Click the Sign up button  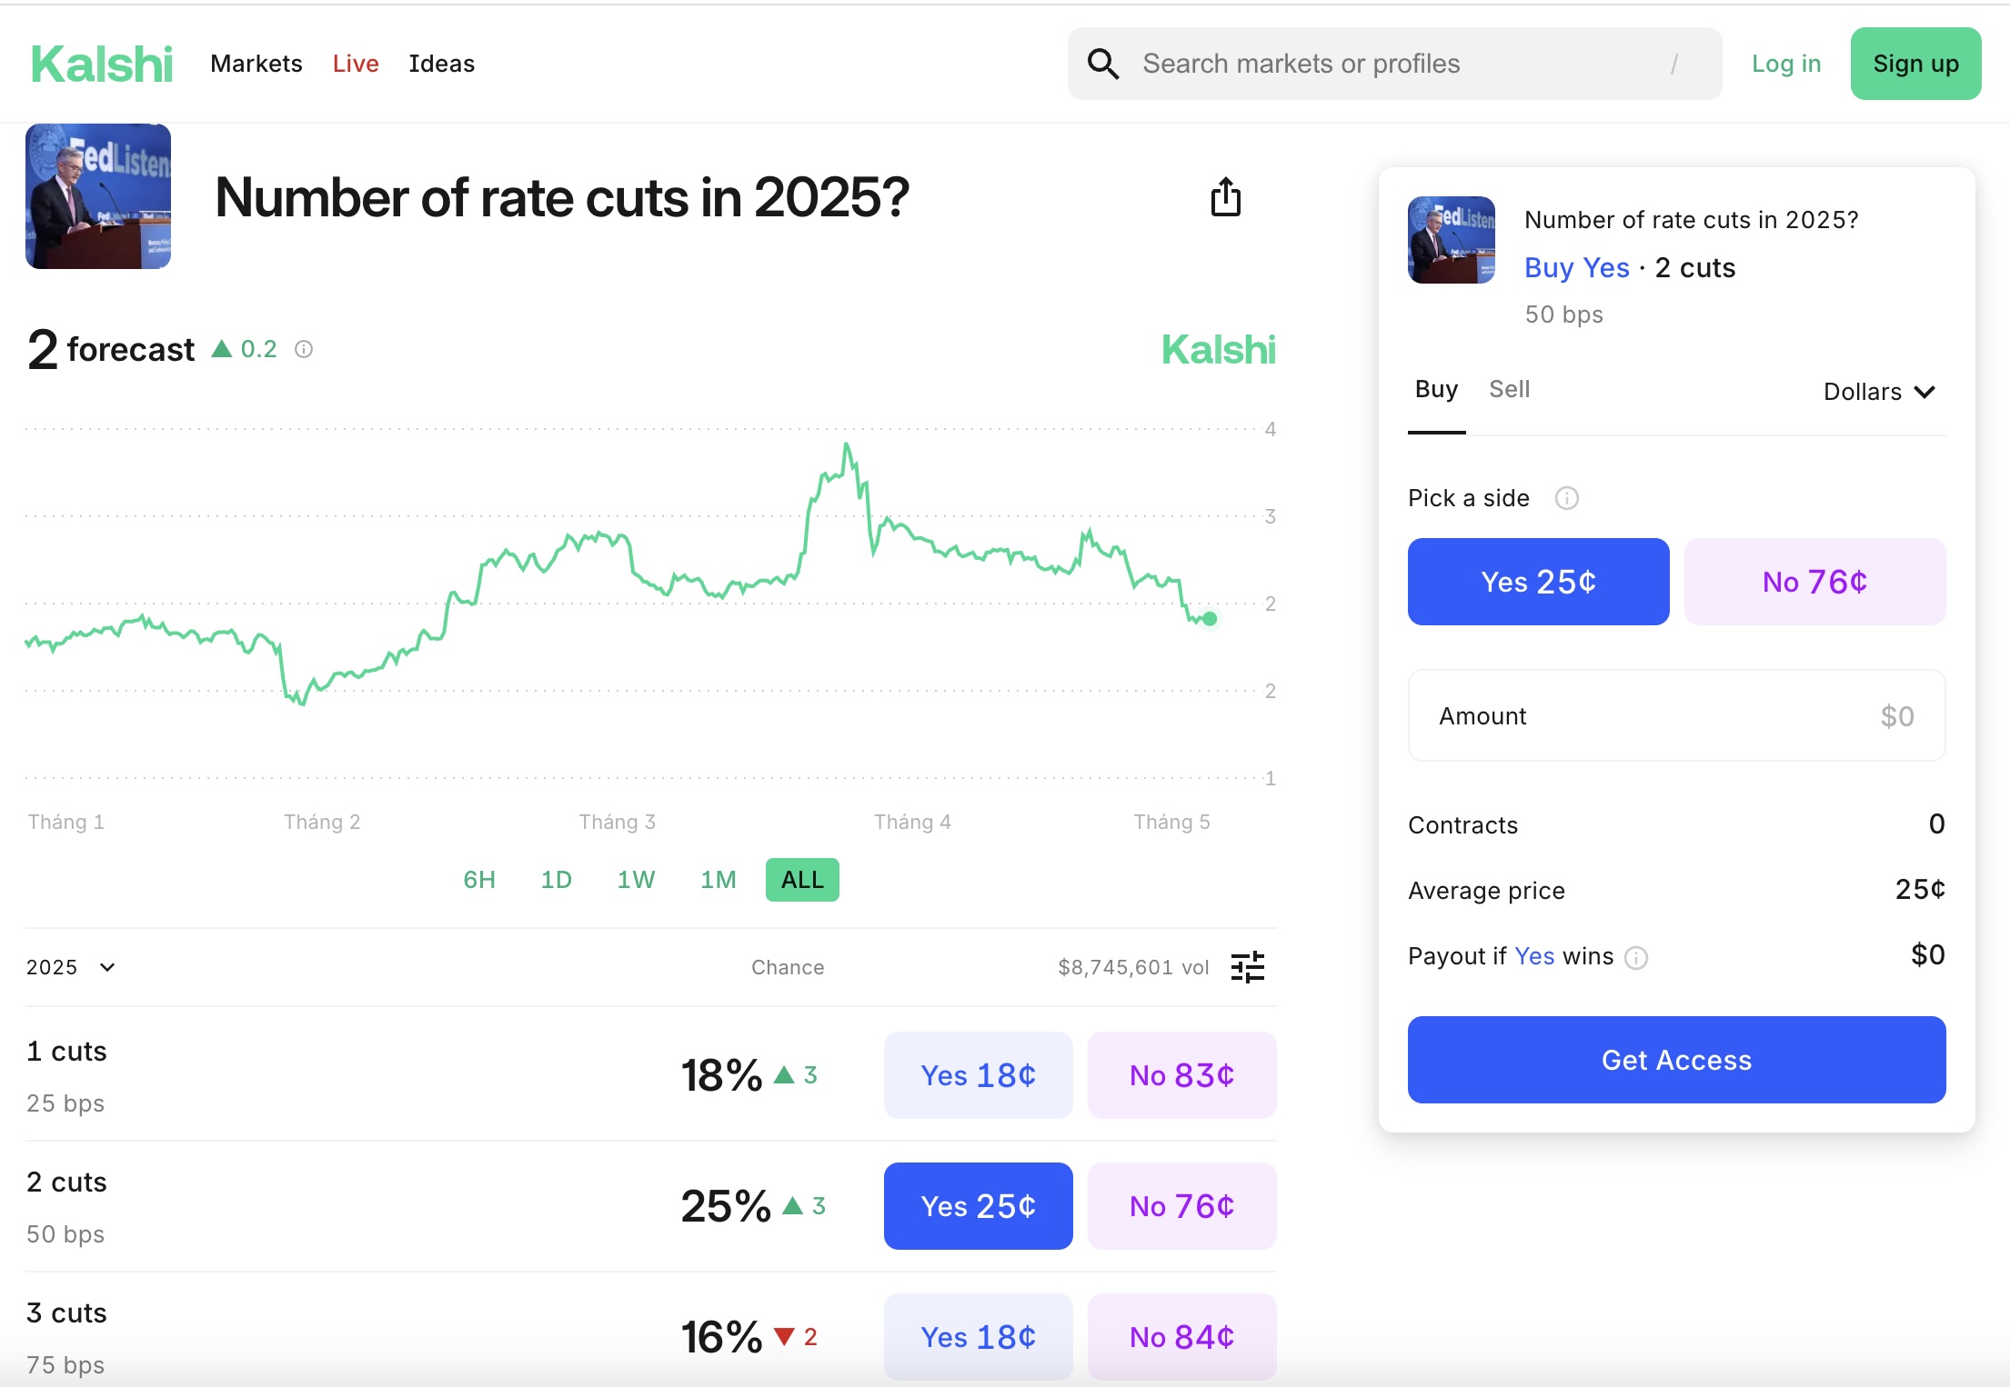[1915, 64]
